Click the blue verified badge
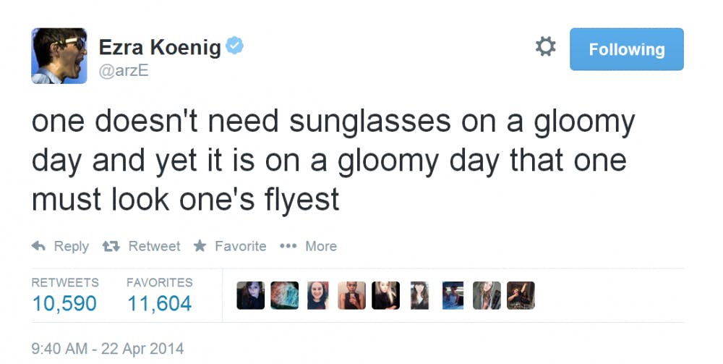Viewport: 723px width, 364px height. coord(236,47)
